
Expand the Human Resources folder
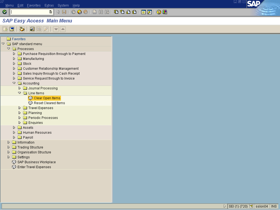tap(14, 132)
